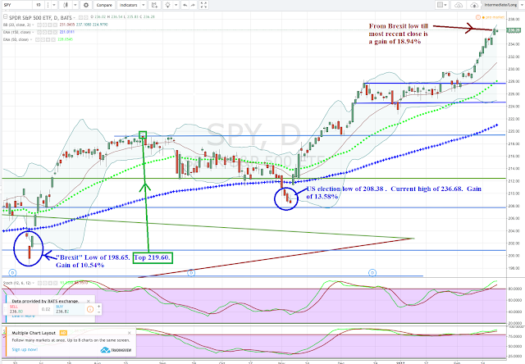525x364 pixels.
Task: Click the SELL 236.80 button
Action: pos(23,309)
